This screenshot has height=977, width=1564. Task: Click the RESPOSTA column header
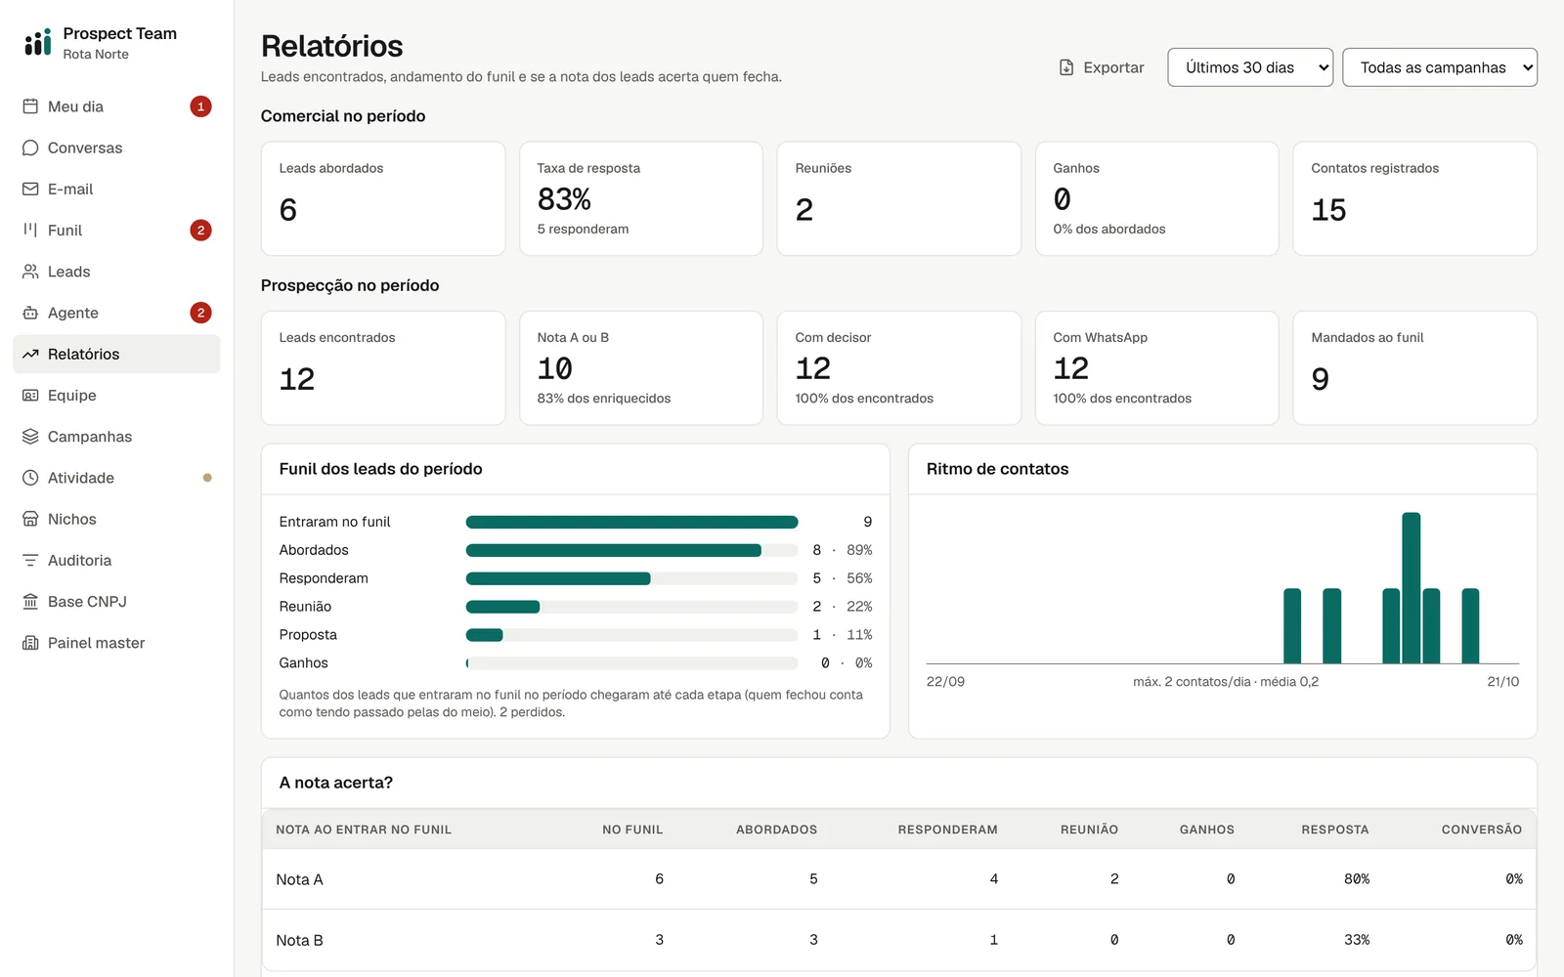click(x=1334, y=829)
